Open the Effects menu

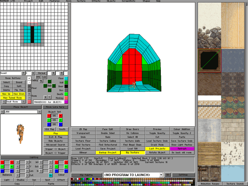click(96, 1)
